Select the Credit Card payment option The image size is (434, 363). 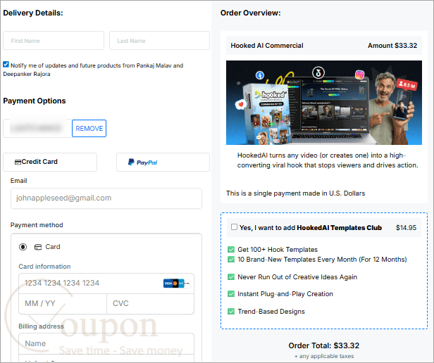[x=50, y=162]
